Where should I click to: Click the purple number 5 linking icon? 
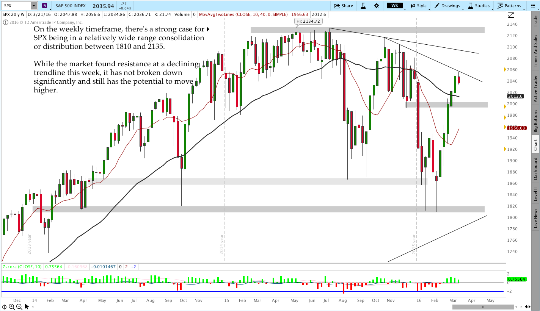45,6
